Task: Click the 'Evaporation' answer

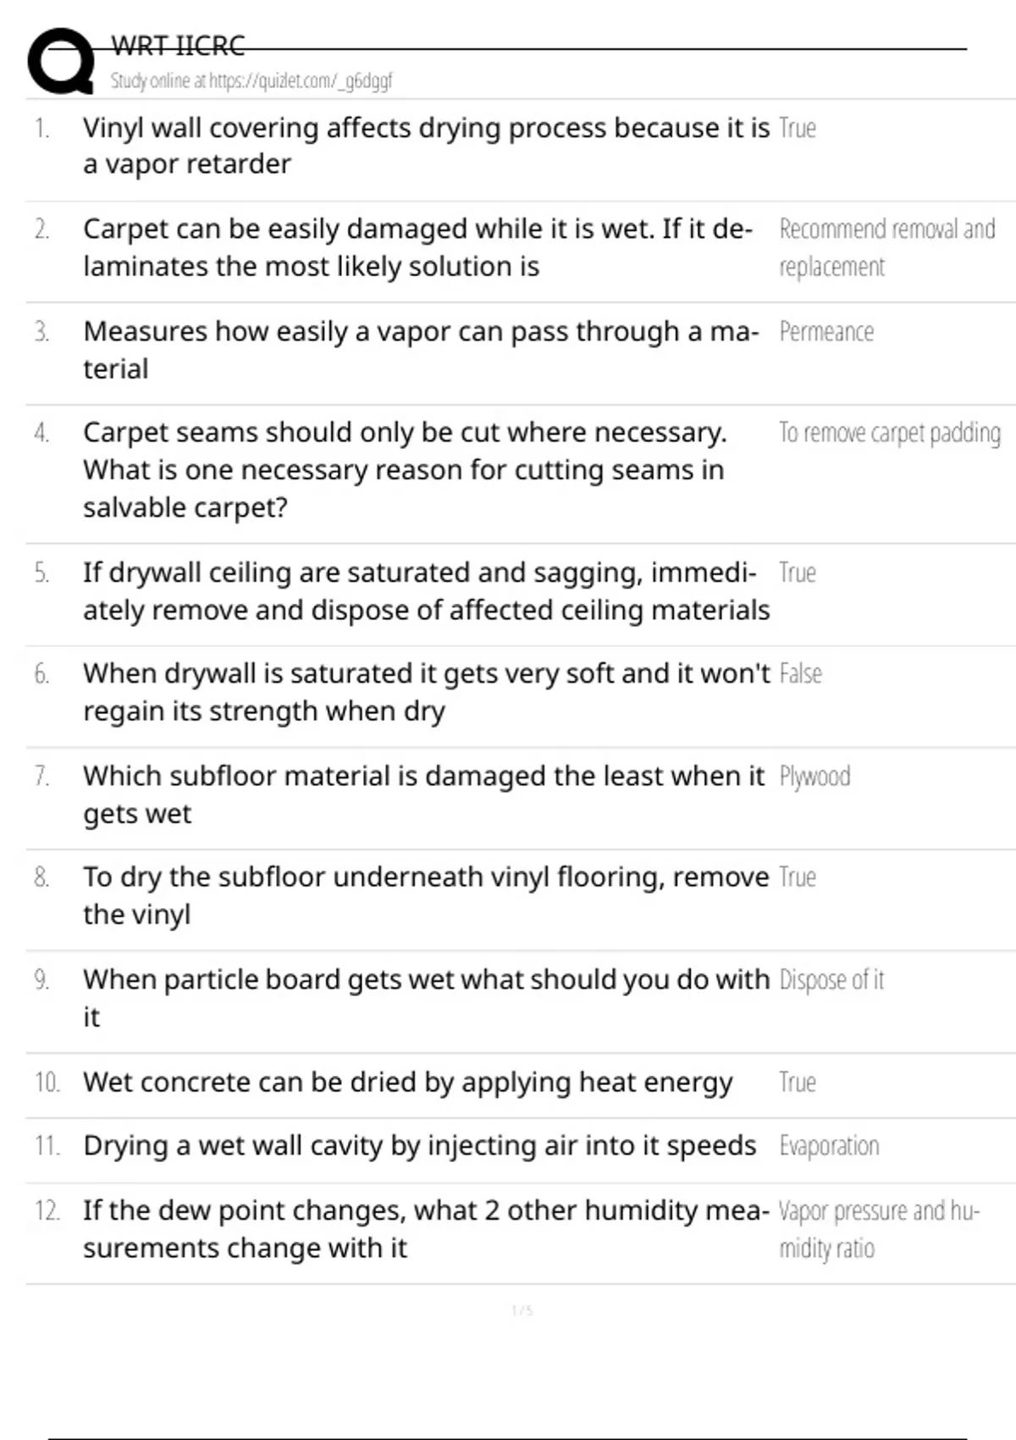Action: point(829,1146)
